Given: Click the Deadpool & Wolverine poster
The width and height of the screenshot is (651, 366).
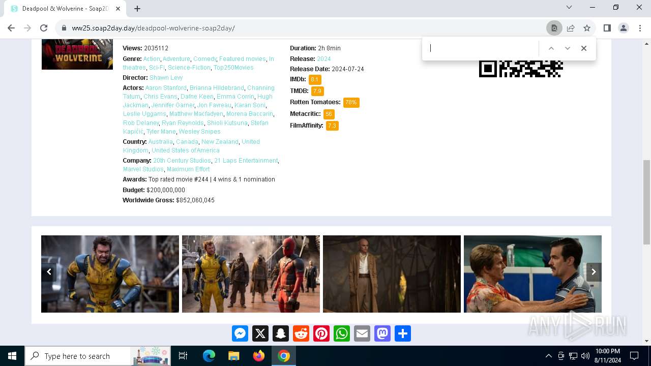Looking at the screenshot, I should click(x=77, y=54).
